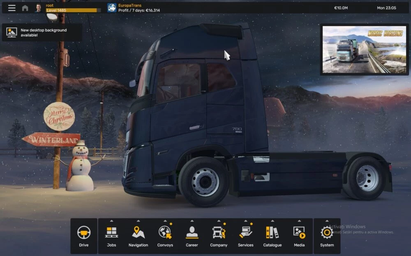This screenshot has height=256, width=411.
Task: Click the player profile avatar
Action: click(x=38, y=8)
